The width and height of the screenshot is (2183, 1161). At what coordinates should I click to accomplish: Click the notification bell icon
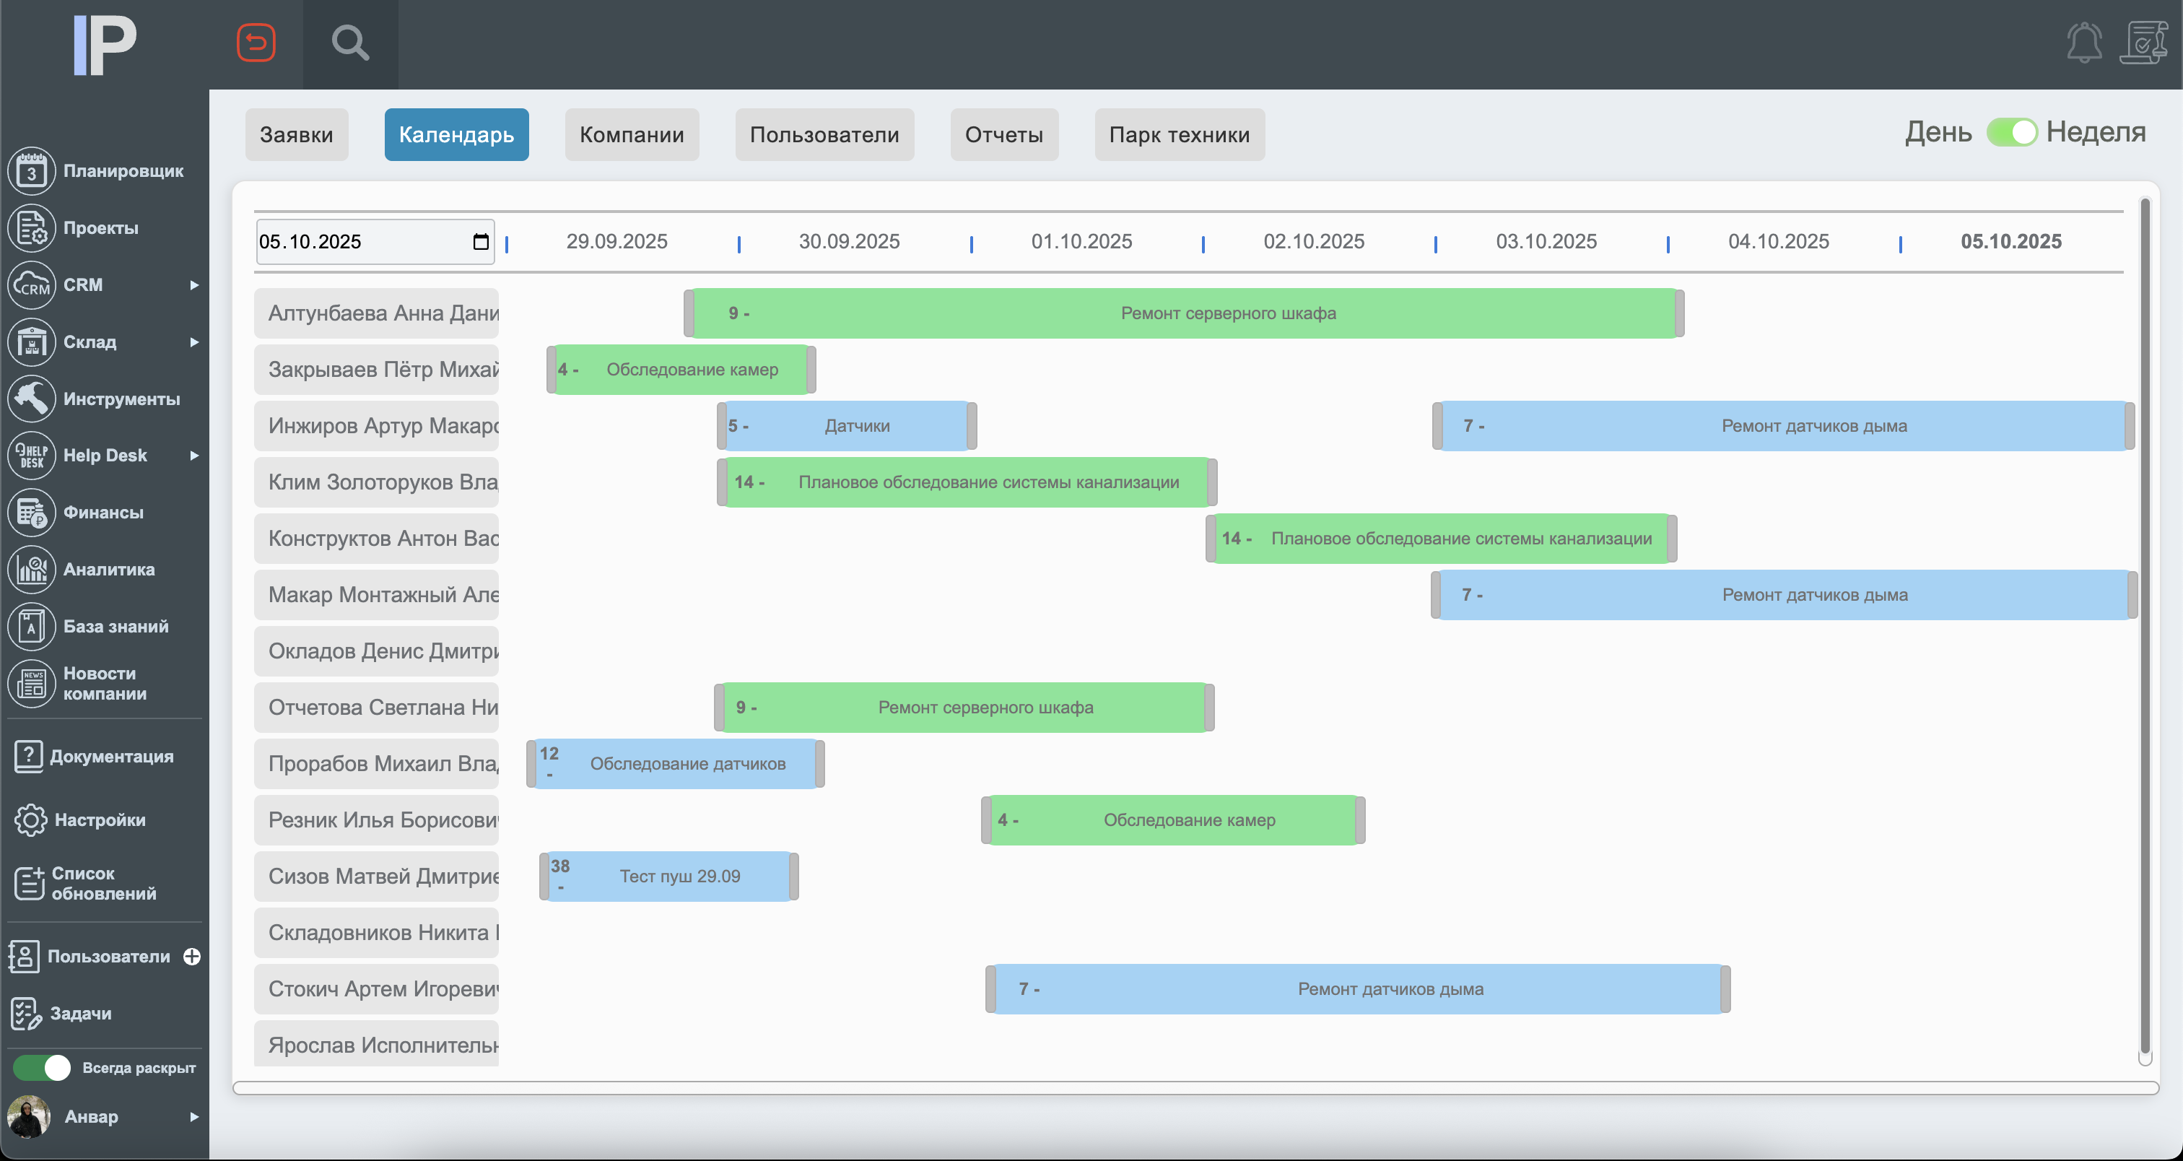click(x=2084, y=43)
